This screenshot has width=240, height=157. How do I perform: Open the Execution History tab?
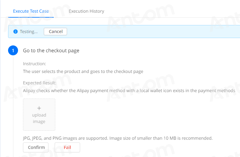(87, 11)
